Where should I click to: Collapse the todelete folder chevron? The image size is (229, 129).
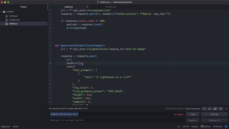click(x=1, y=12)
